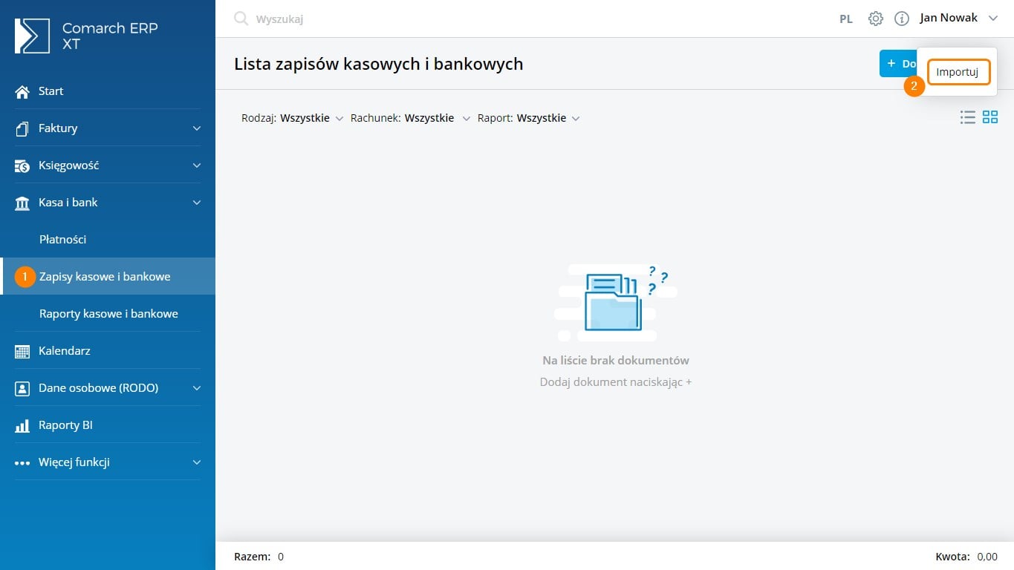
Task: Open the Jan Nowak user menu
Action: point(958,18)
